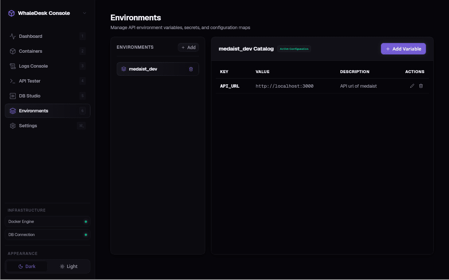Expand the WhaleDesk Console dropdown chevron
Viewport: 449px width, 280px height.
coord(85,13)
